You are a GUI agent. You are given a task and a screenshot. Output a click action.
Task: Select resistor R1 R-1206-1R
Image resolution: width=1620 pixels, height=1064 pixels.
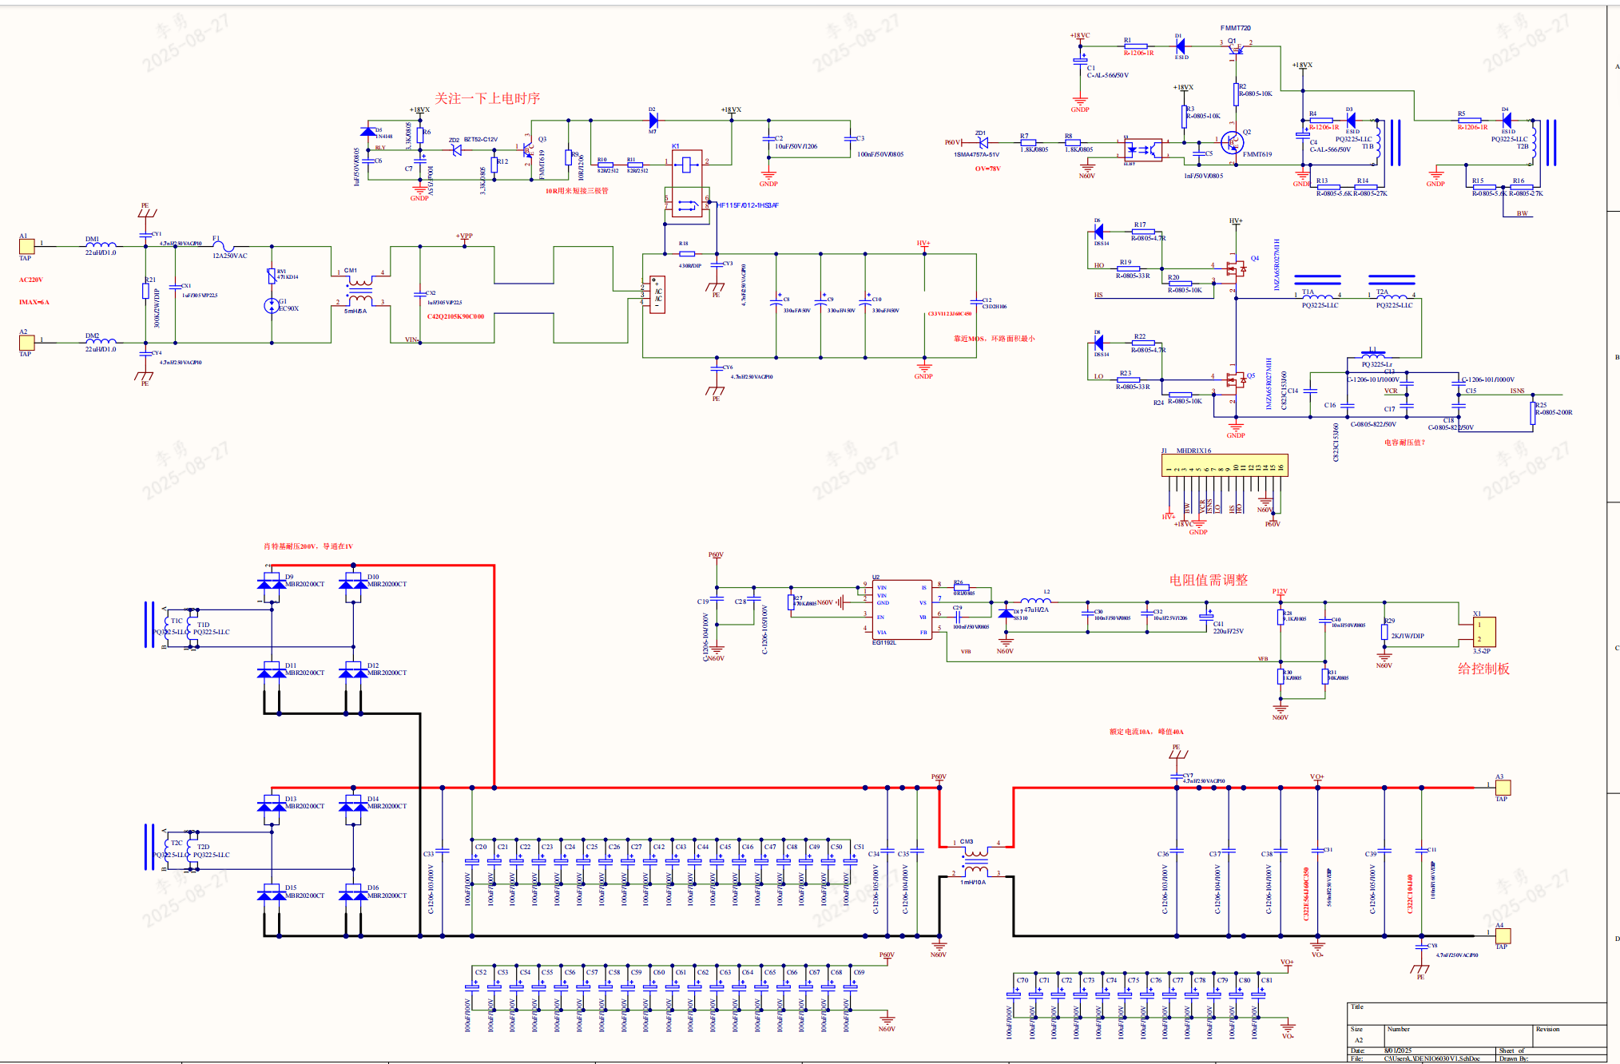tap(1136, 46)
